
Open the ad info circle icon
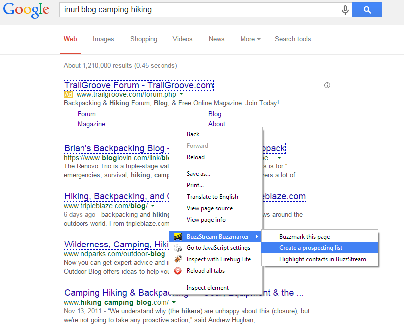point(327,85)
